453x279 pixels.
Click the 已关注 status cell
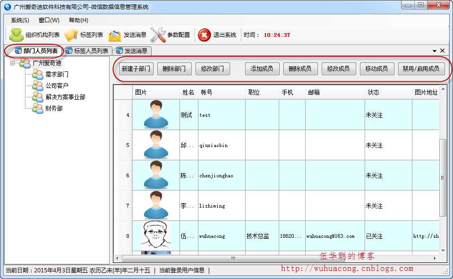coord(388,236)
